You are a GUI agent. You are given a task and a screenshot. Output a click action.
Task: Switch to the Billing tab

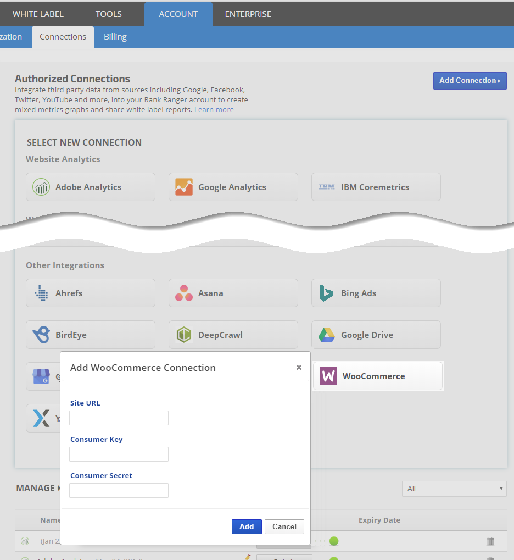coord(115,37)
